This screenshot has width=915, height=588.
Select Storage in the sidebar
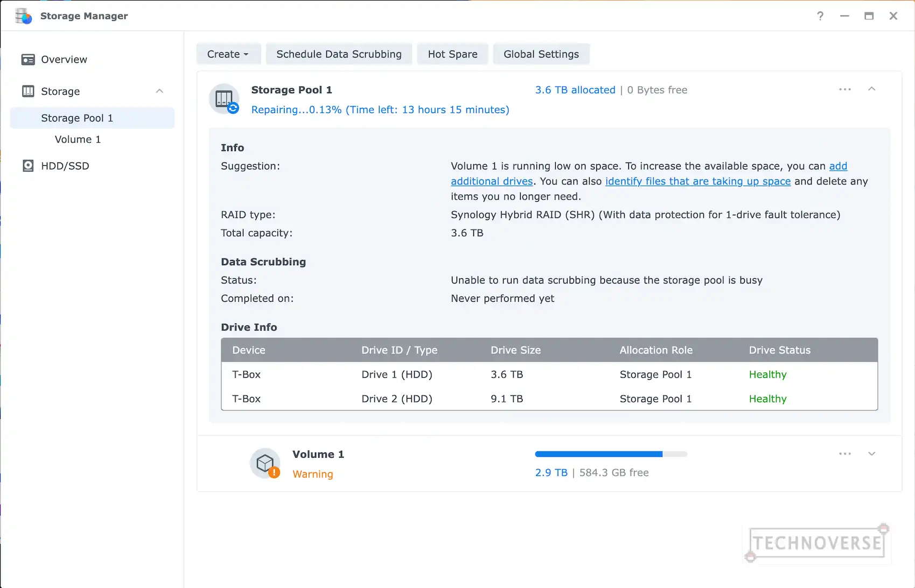(60, 91)
